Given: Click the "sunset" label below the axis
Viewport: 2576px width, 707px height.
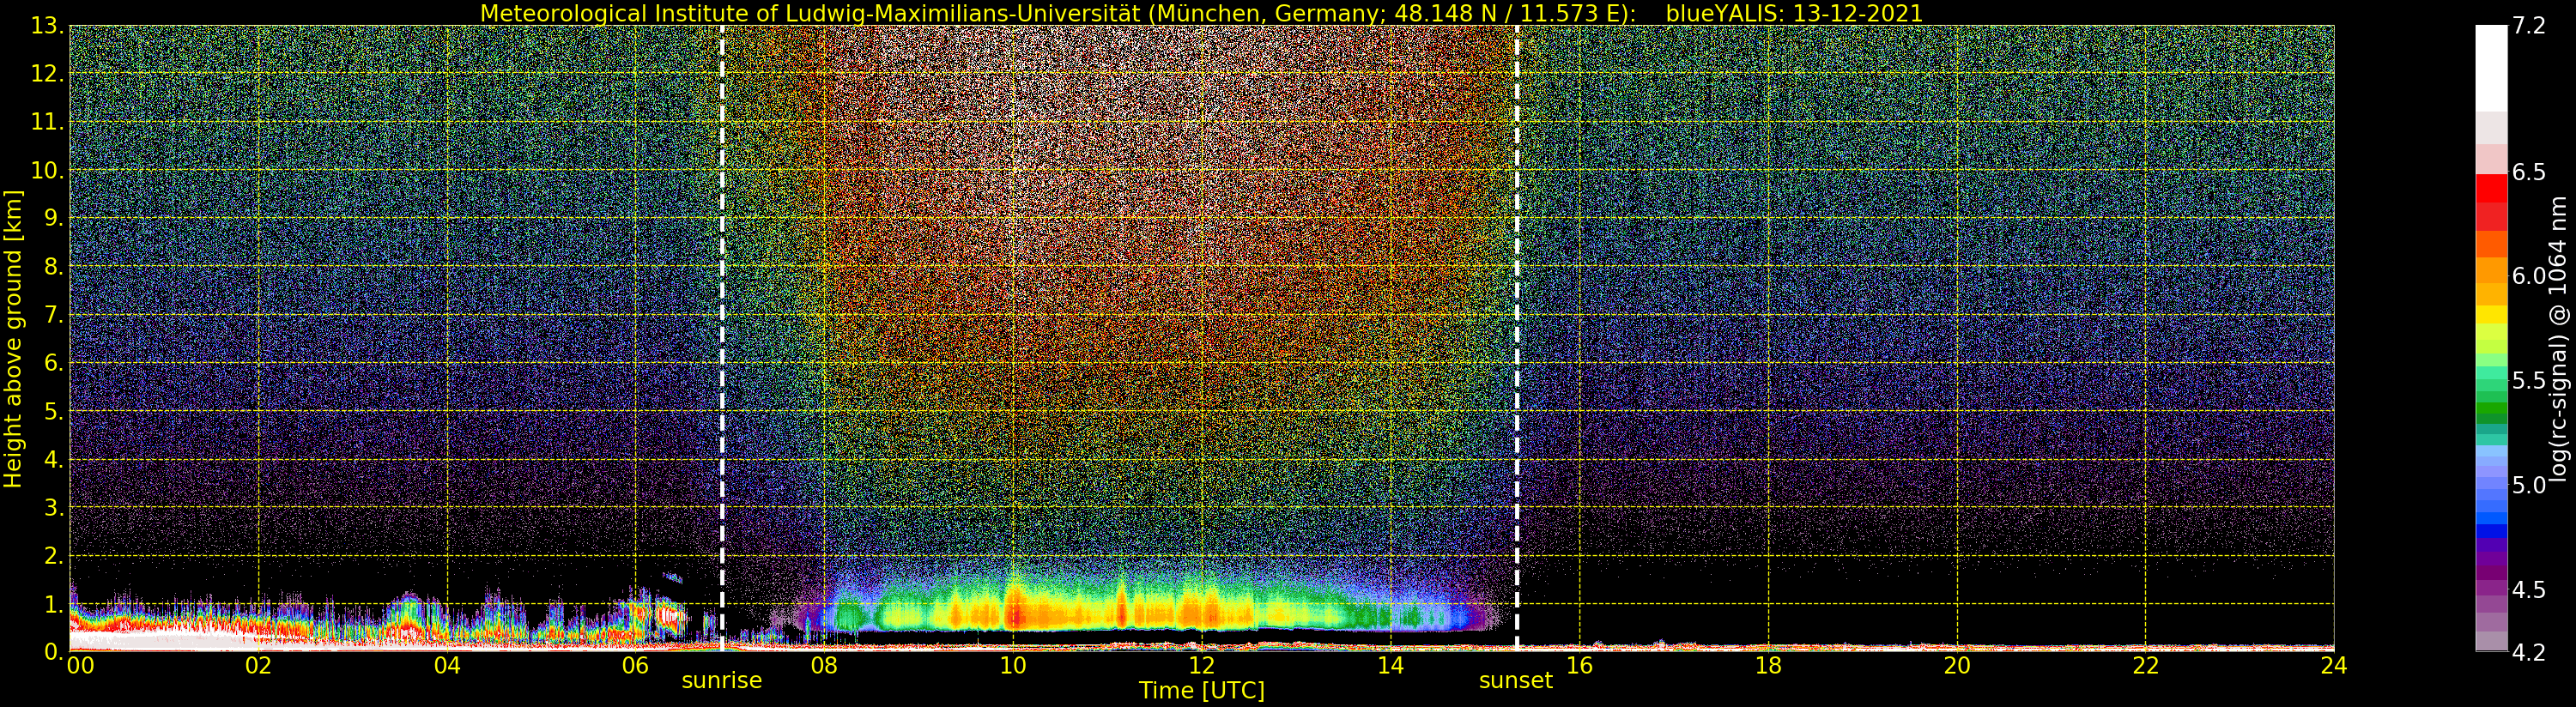Looking at the screenshot, I should tap(1515, 681).
